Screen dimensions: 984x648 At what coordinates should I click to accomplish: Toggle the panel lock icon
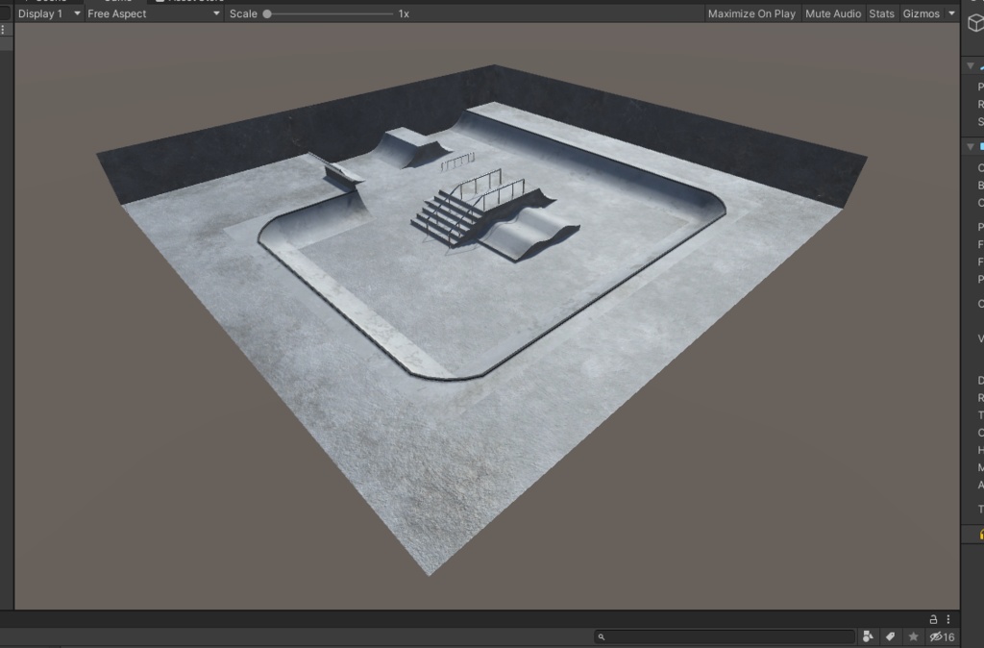click(933, 619)
